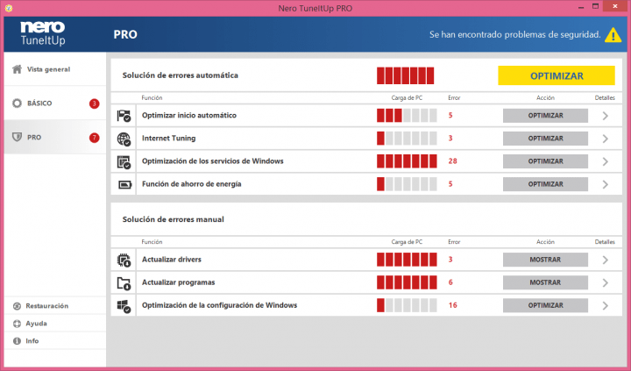
Task: Click 'Actualizar programas' label
Action: 178,282
